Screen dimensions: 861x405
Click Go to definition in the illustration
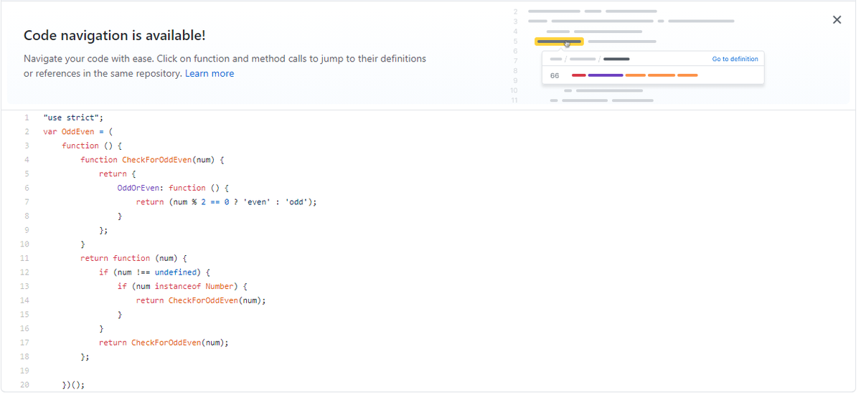pos(735,59)
